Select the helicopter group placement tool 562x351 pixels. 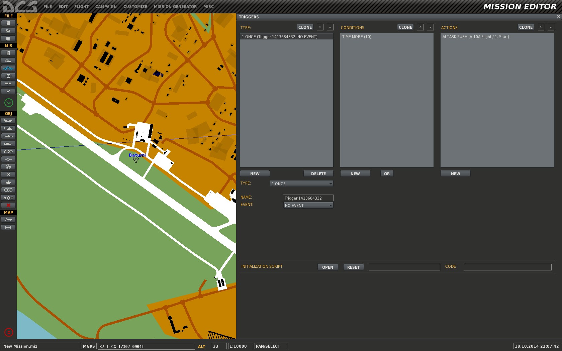[8, 128]
